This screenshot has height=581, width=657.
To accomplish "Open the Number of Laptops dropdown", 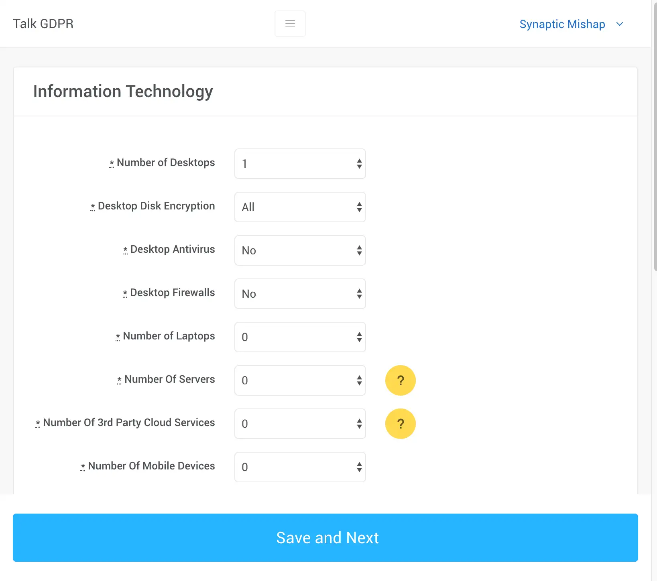I will 300,337.
